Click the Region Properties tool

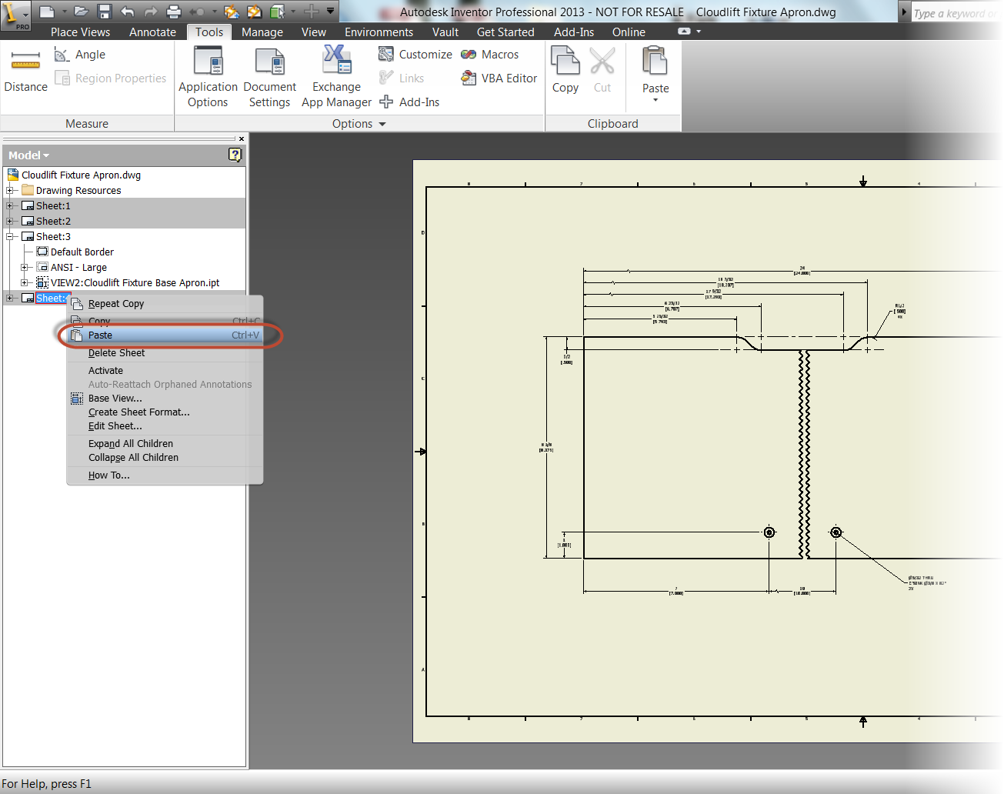[110, 78]
